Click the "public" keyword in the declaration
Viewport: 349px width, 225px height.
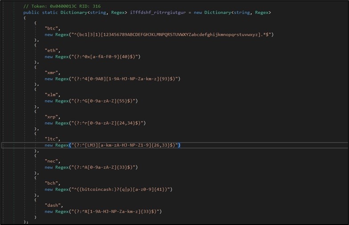click(31, 12)
